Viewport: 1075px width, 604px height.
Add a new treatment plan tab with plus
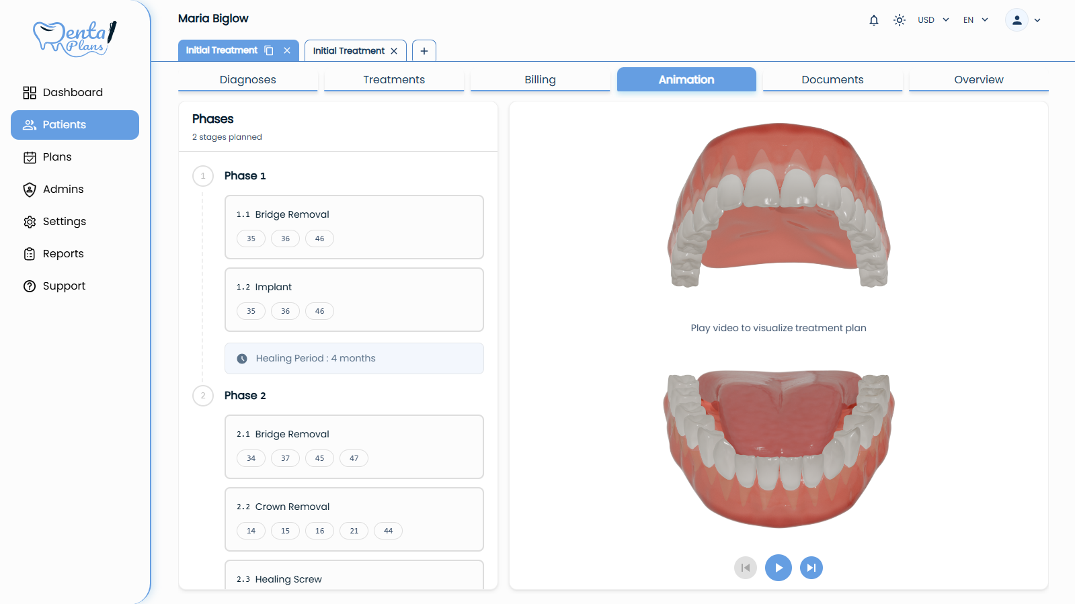424,51
